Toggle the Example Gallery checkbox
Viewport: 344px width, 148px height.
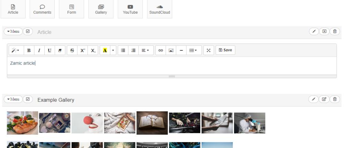(28, 99)
